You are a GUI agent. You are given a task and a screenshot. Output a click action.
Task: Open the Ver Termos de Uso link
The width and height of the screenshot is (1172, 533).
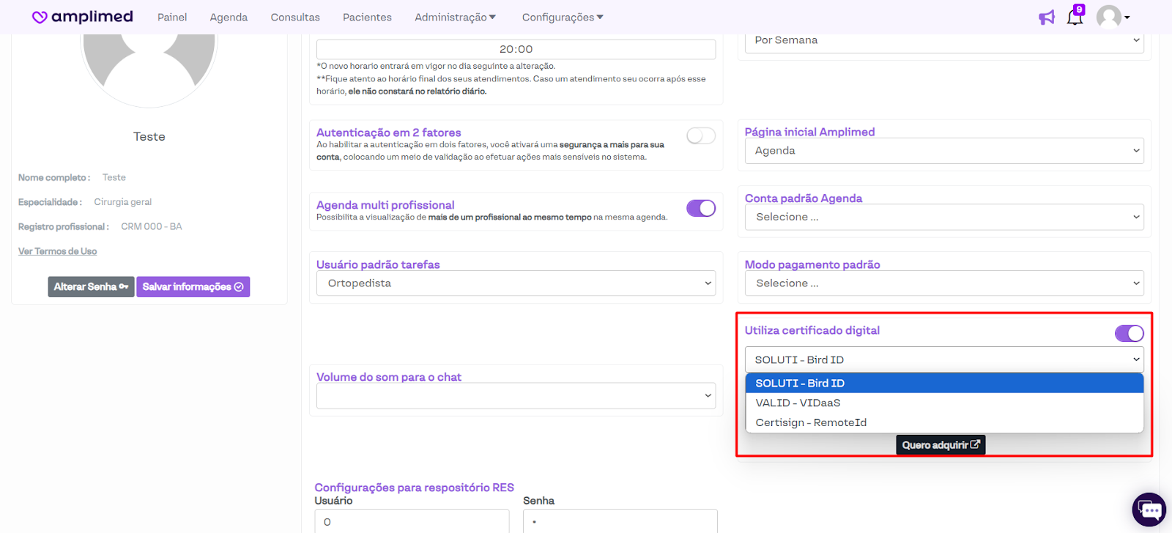tap(57, 251)
